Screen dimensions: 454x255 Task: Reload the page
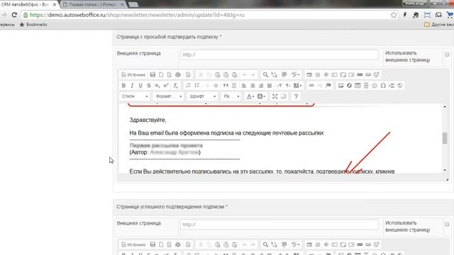click(14, 15)
